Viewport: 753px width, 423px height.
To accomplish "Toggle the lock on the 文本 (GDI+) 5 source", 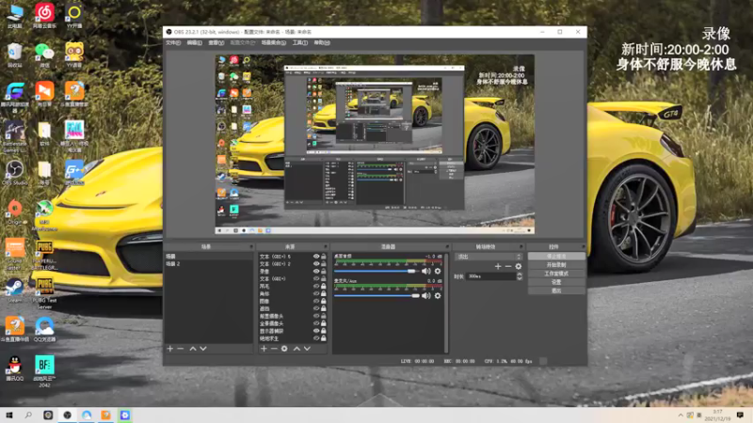I will coord(324,257).
